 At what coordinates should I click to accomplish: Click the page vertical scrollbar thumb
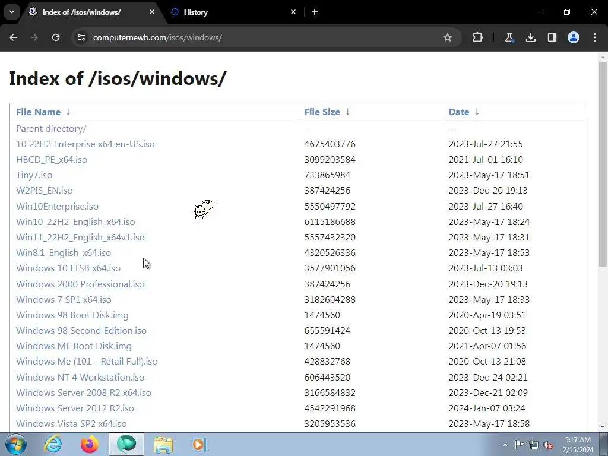[603, 164]
